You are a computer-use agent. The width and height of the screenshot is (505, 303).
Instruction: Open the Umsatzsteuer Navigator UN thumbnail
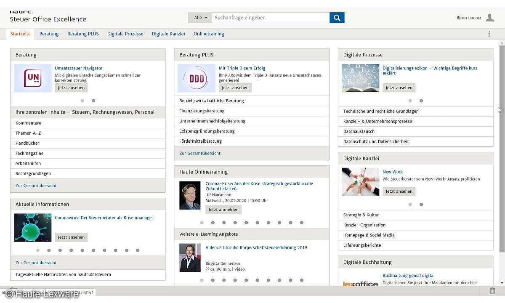click(x=33, y=78)
